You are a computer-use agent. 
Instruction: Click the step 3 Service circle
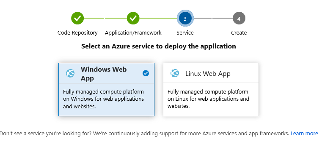[185, 19]
